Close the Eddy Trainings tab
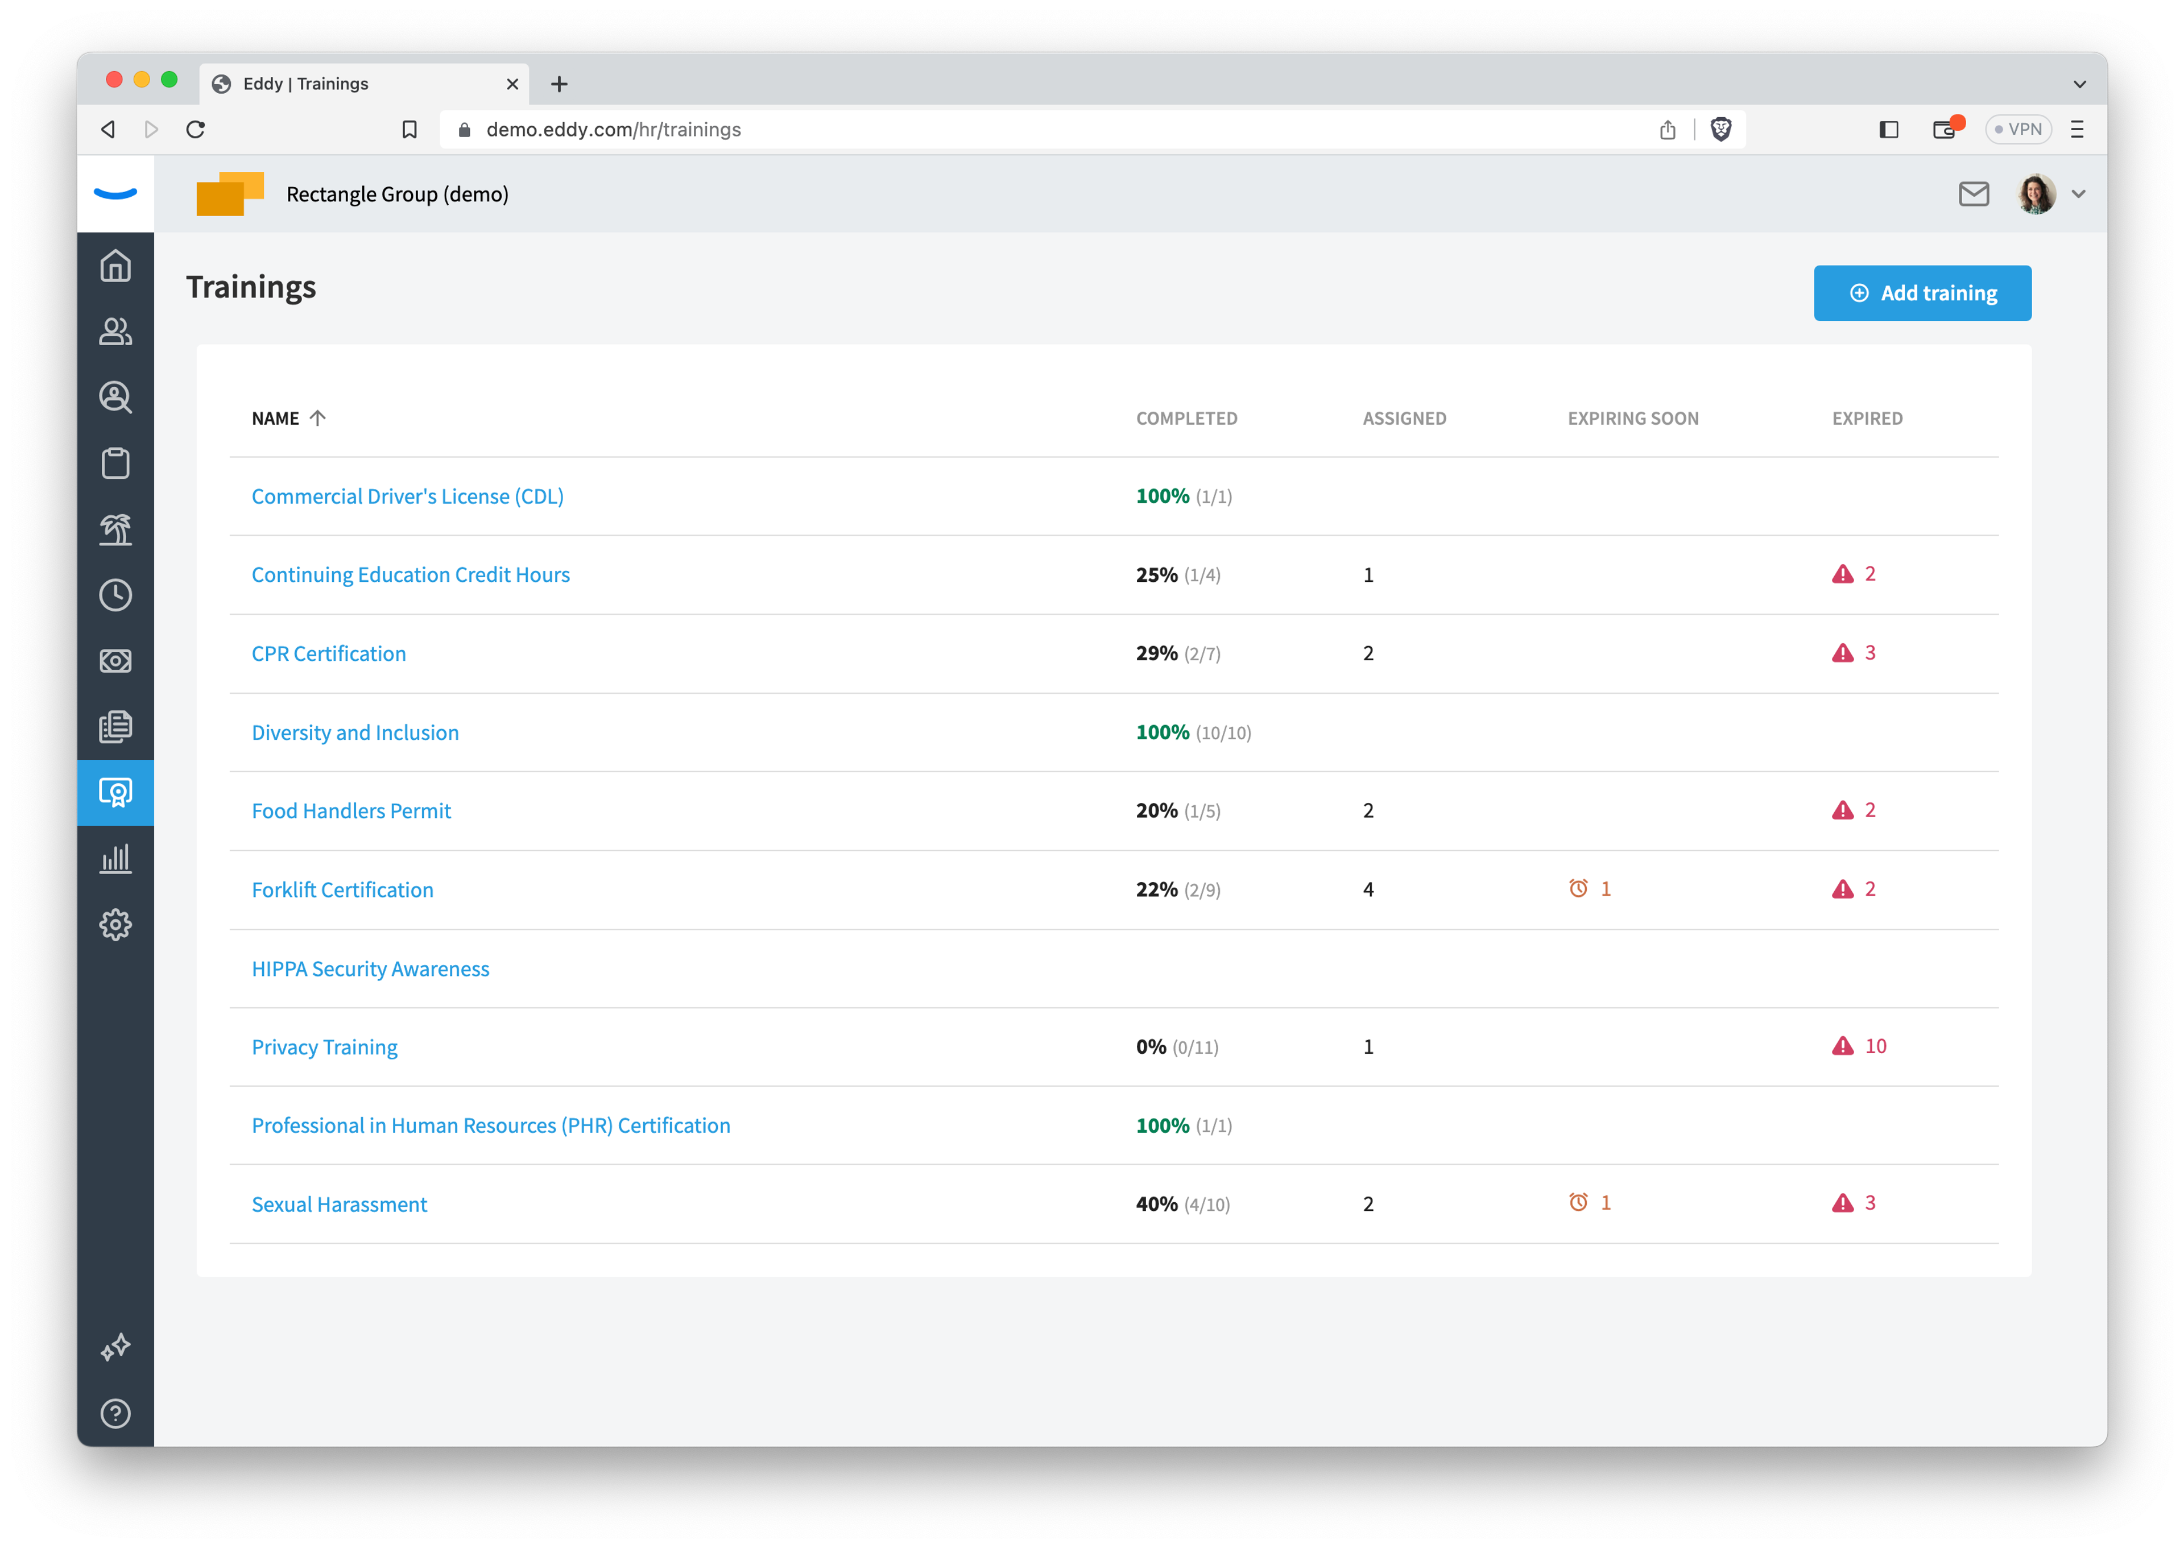Screen dimensions: 2184x1548 (x=512, y=84)
